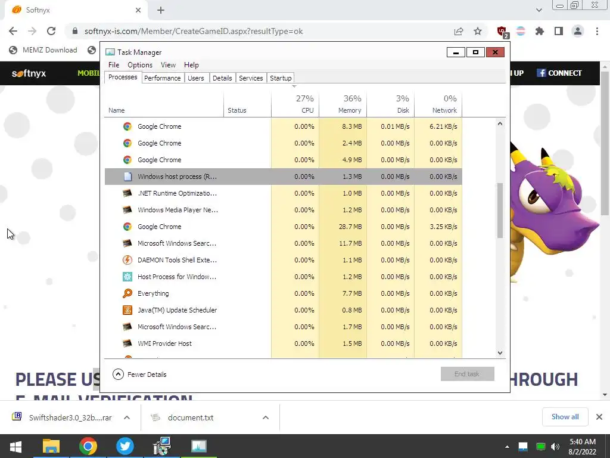Image resolution: width=610 pixels, height=458 pixels.
Task: Open the Options menu in Task Manager
Action: (x=140, y=64)
